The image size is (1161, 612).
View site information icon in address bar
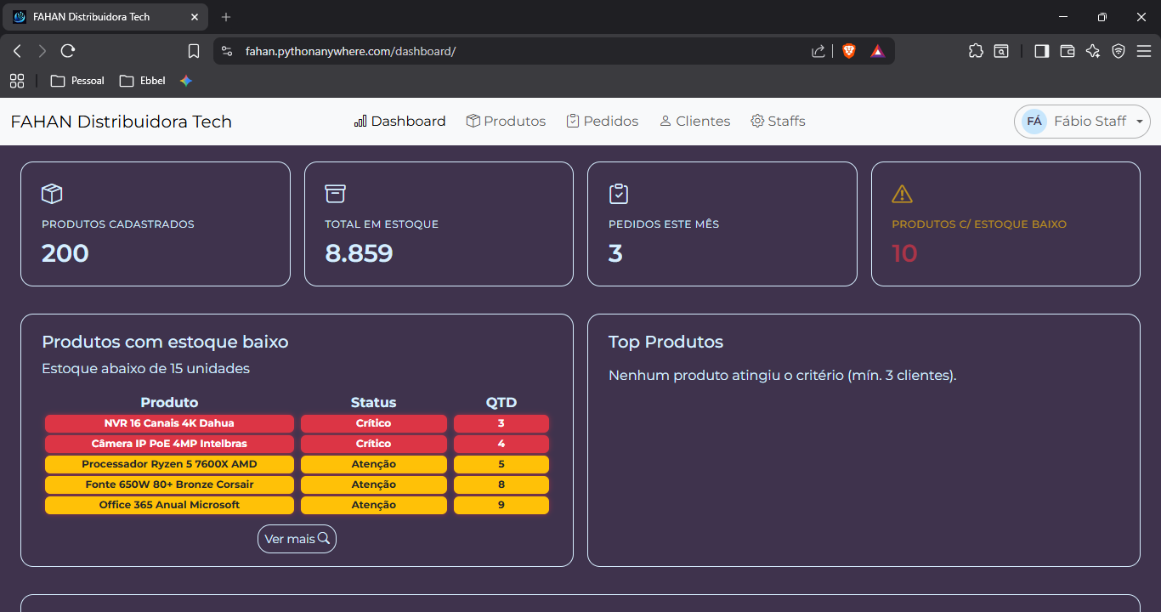(227, 51)
